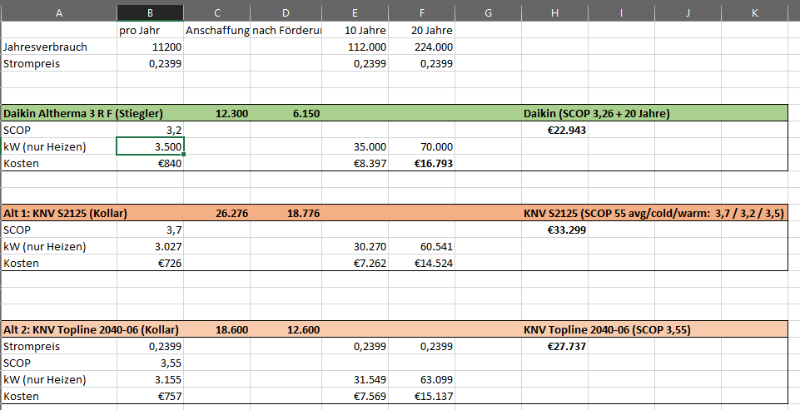Image resolution: width=800 pixels, height=410 pixels.
Task: Click the Topline Anschaffung value 18.600
Action: pyautogui.click(x=216, y=329)
